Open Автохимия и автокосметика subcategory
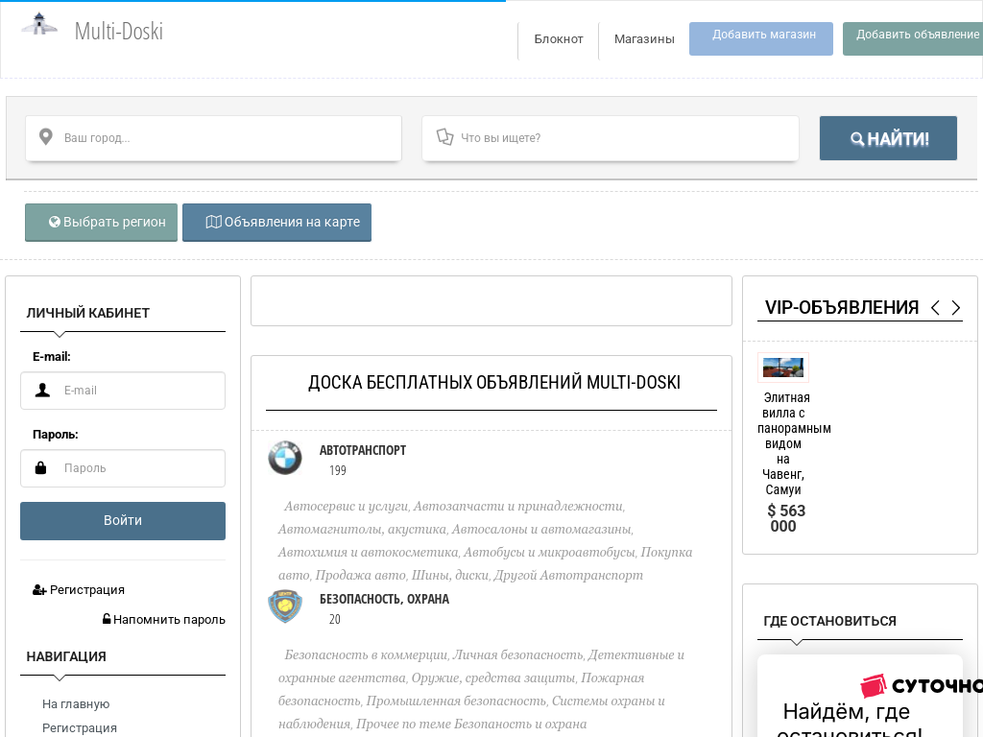Viewport: 983px width, 737px height. coord(368,552)
